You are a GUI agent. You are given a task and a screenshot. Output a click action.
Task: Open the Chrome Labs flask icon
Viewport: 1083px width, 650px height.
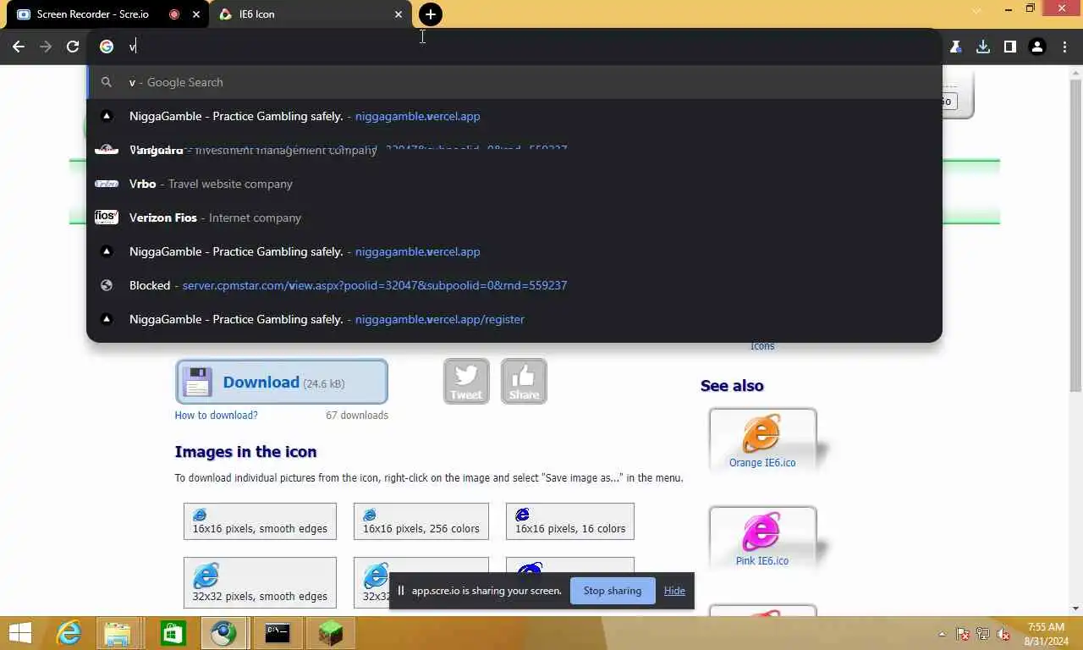(x=956, y=47)
